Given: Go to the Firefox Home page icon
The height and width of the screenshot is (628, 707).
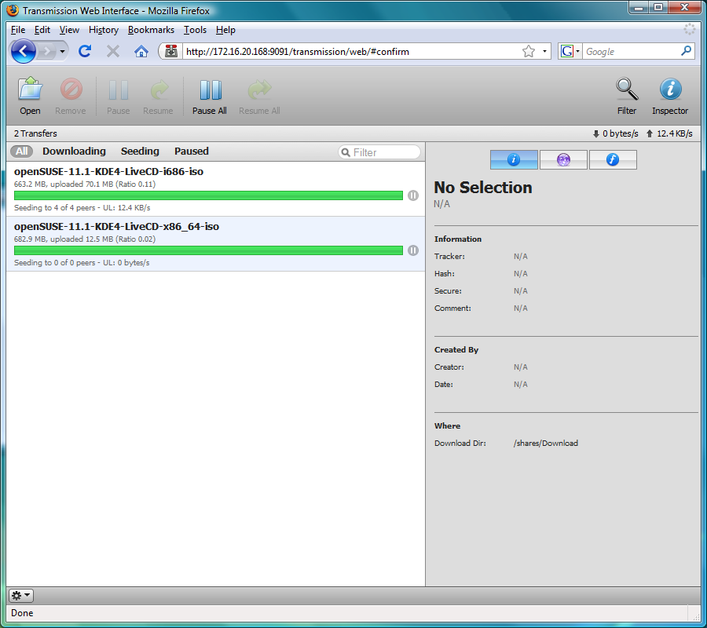Looking at the screenshot, I should pos(141,51).
